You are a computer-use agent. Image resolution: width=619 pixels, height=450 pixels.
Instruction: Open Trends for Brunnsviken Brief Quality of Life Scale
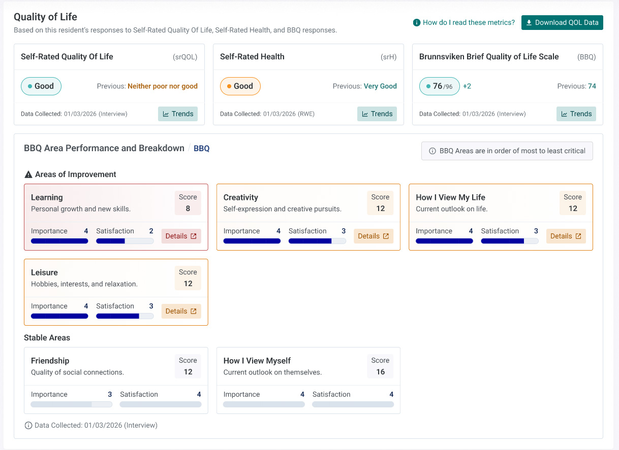[576, 114]
